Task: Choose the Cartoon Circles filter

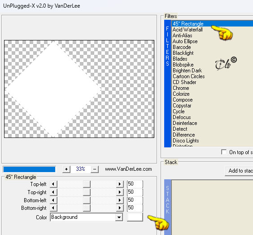Action: pos(188,76)
